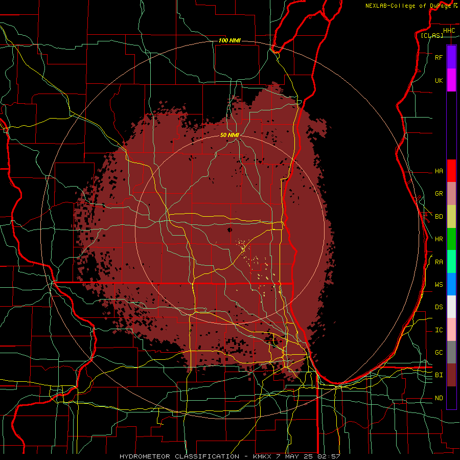Click the RF label beside the legend
This screenshot has height=460, width=460.
(x=439, y=57)
